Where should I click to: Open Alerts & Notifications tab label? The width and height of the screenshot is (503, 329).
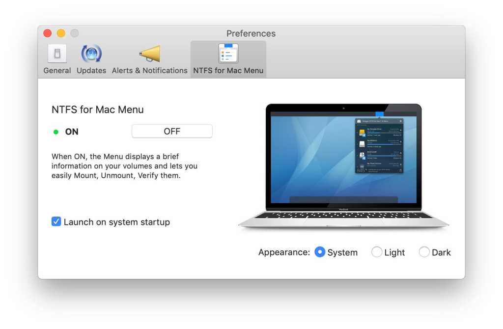(x=149, y=71)
